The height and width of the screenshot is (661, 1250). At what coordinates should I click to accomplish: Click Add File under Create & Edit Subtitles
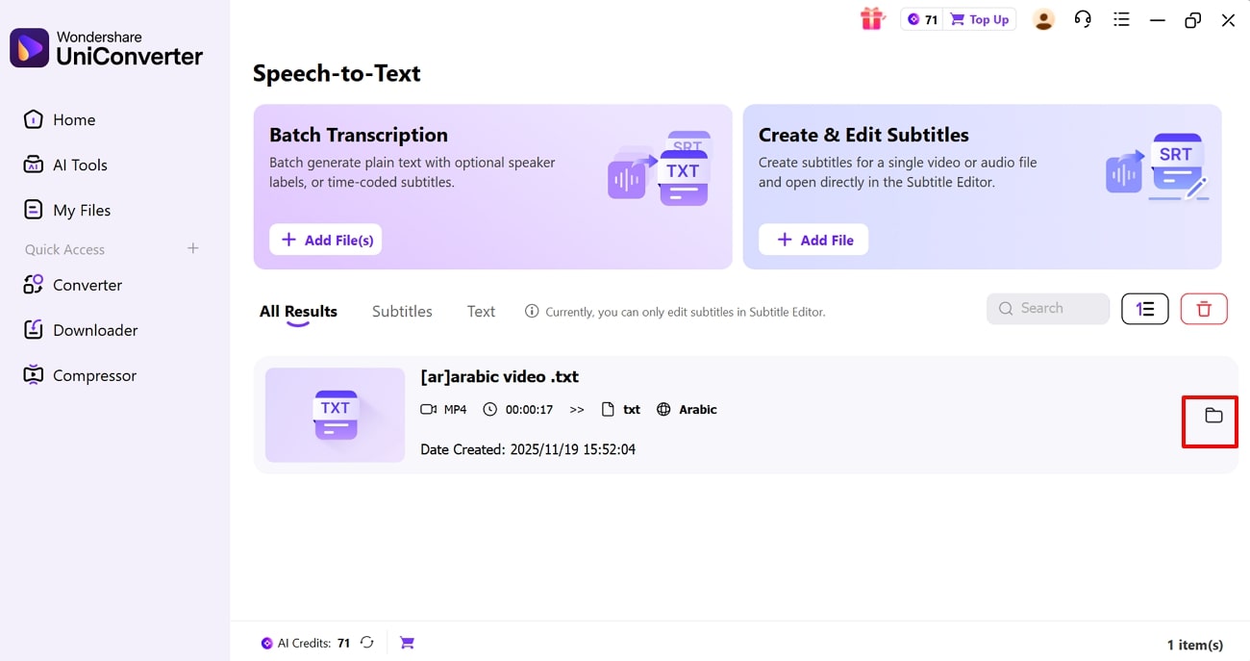coord(813,240)
